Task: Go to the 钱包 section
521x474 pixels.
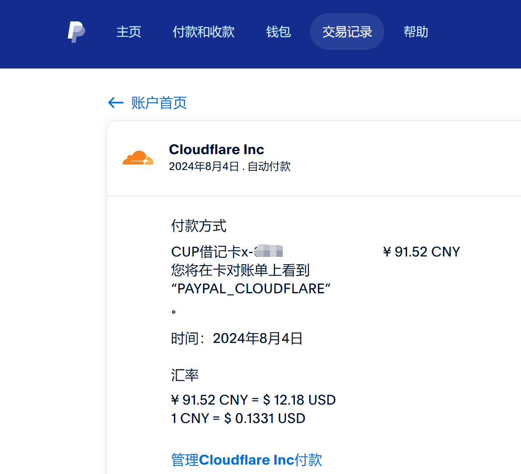Action: (278, 32)
